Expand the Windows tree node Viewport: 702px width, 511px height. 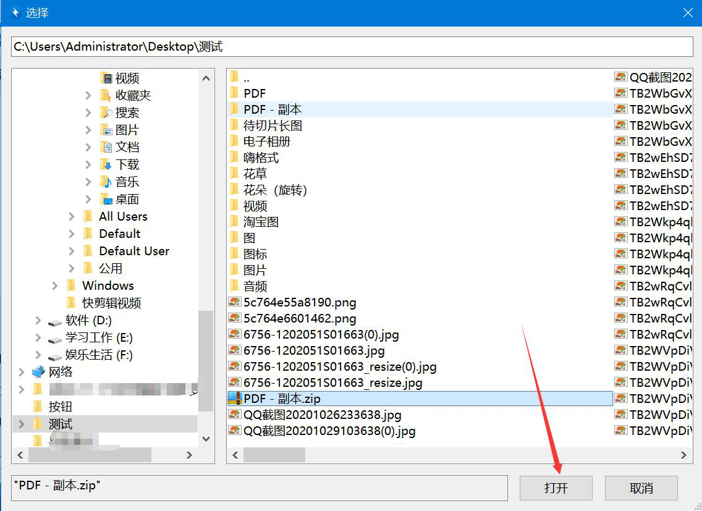(x=54, y=285)
